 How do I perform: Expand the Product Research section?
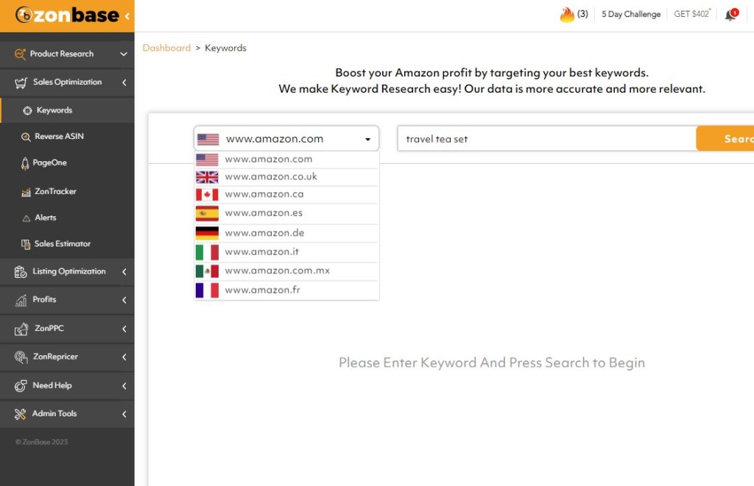tap(124, 54)
